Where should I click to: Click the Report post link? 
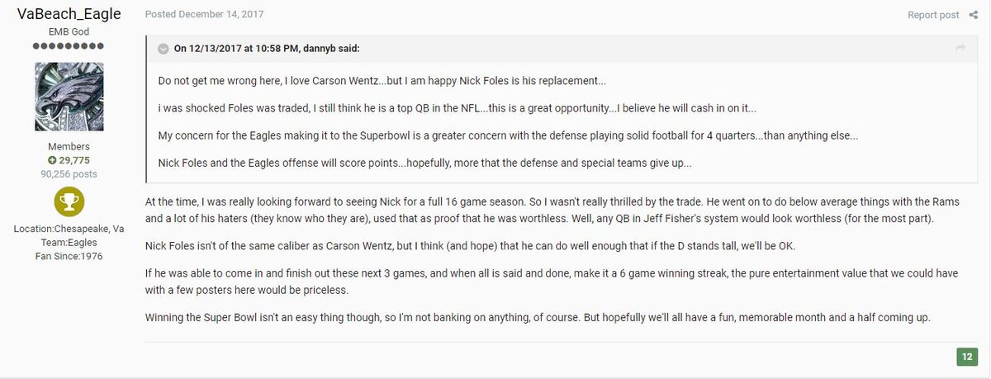pos(933,16)
